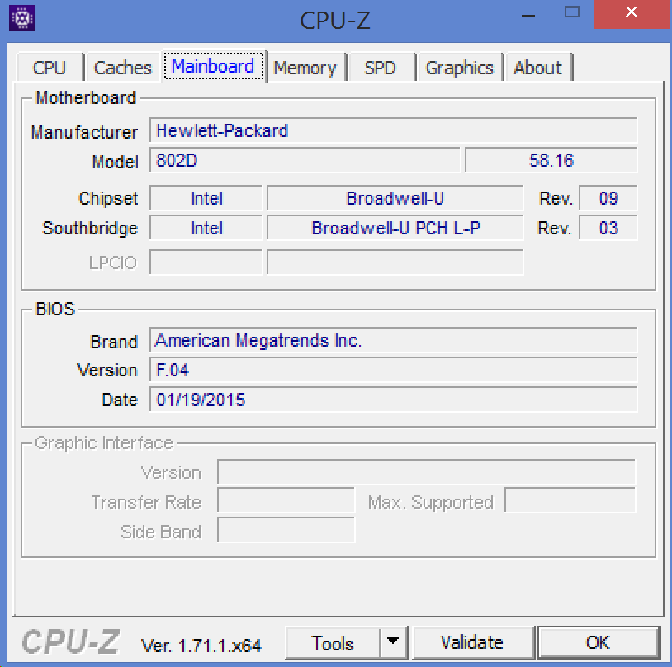
Task: Click the 58.16 model revision value
Action: tap(551, 160)
